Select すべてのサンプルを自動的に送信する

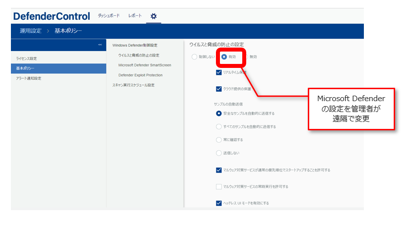(x=218, y=127)
